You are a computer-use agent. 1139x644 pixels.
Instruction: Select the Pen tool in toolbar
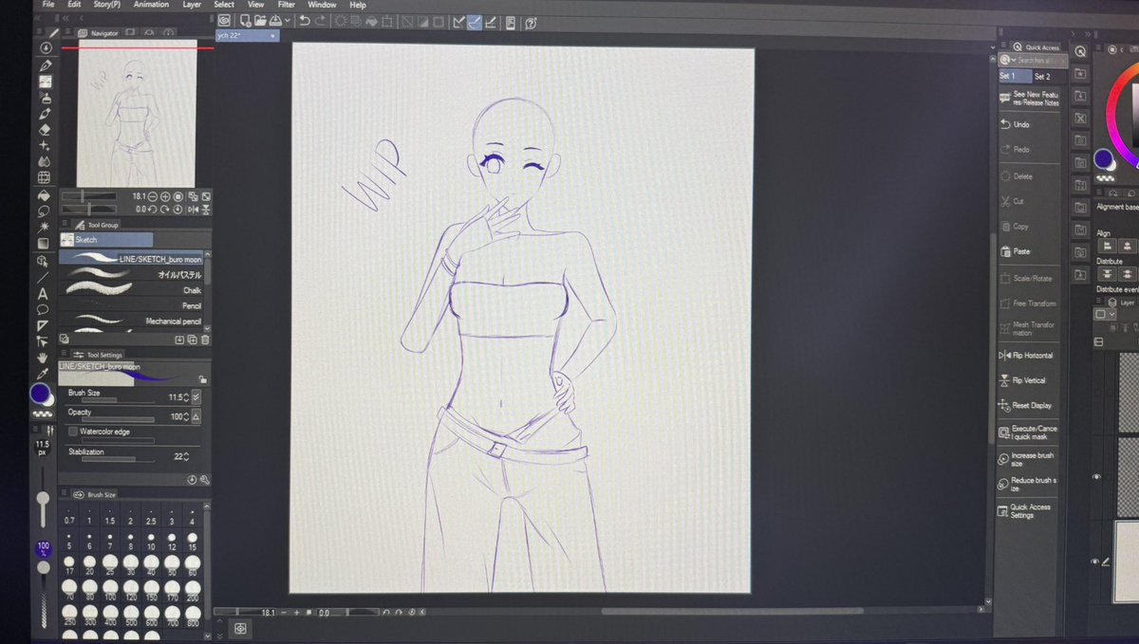(x=44, y=64)
